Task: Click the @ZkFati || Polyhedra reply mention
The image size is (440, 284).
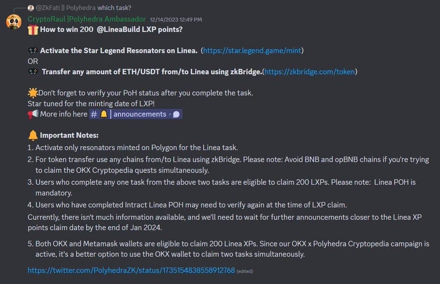Action: (66, 8)
